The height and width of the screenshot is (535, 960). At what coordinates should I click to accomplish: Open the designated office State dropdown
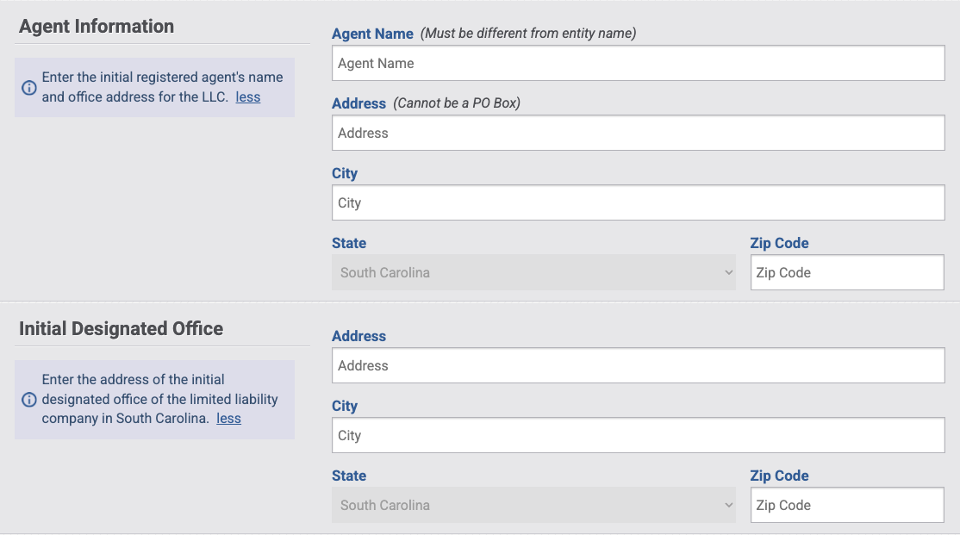tap(533, 505)
